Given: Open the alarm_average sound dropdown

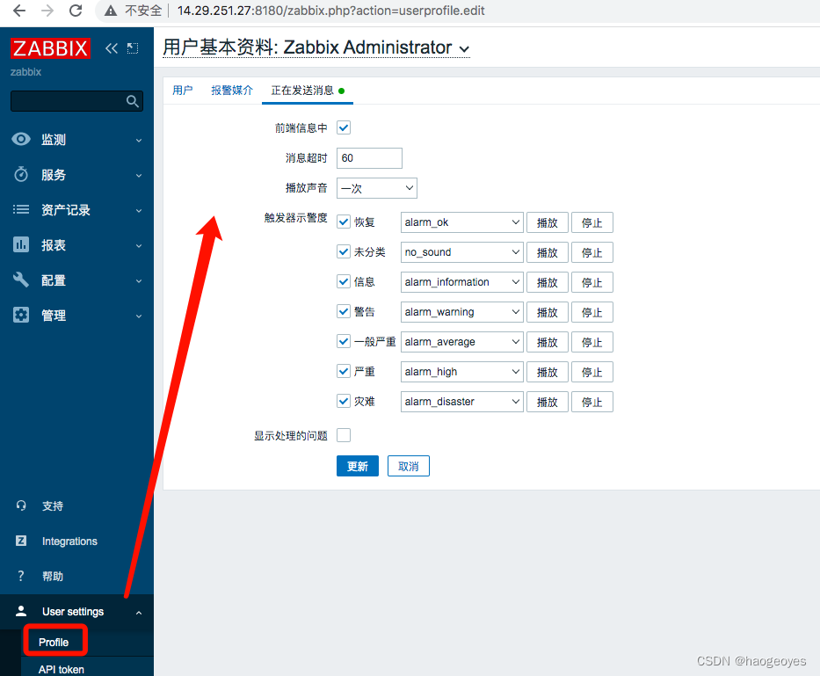Looking at the screenshot, I should [x=461, y=342].
